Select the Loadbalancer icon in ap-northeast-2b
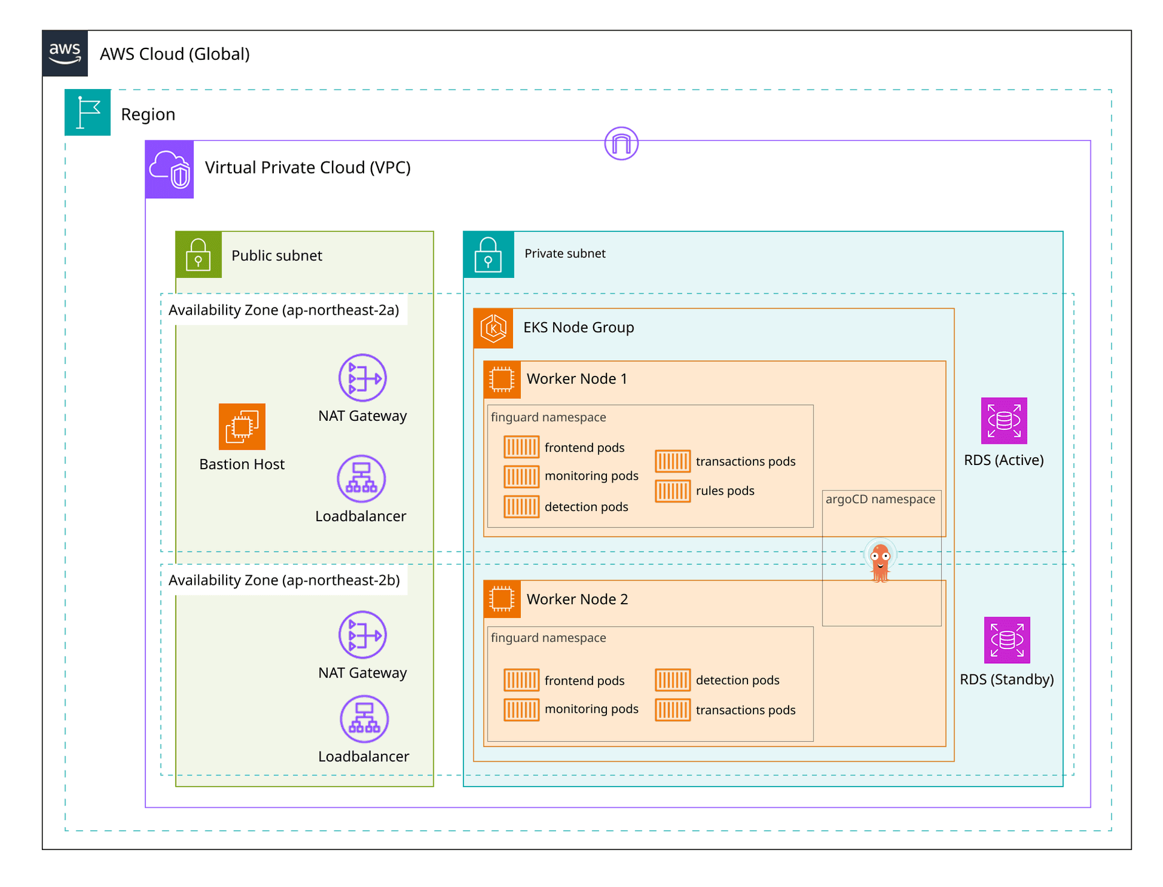This screenshot has height=887, width=1163. (363, 719)
